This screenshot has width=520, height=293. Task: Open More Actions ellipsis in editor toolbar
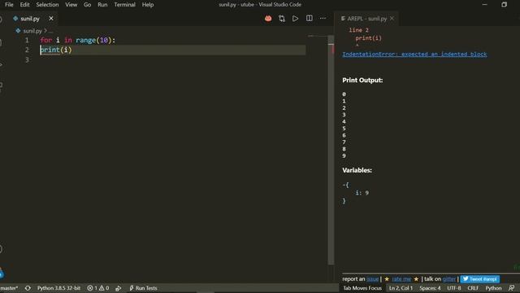(x=323, y=18)
